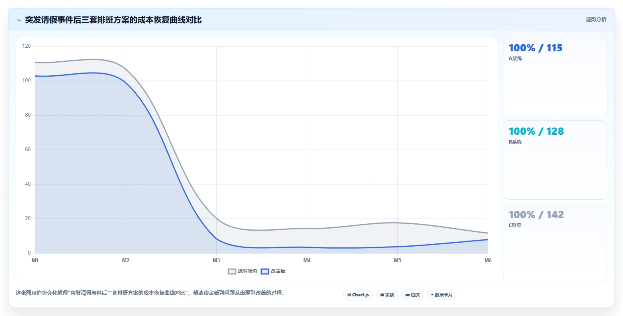Image resolution: width=623 pixels, height=316 pixels.
Task: Click the Chart.js tag icon
Action: point(349,295)
